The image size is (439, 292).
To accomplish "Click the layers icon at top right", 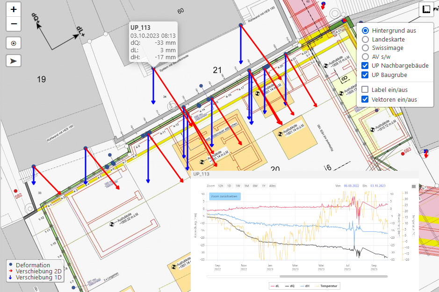I will tap(426, 9).
